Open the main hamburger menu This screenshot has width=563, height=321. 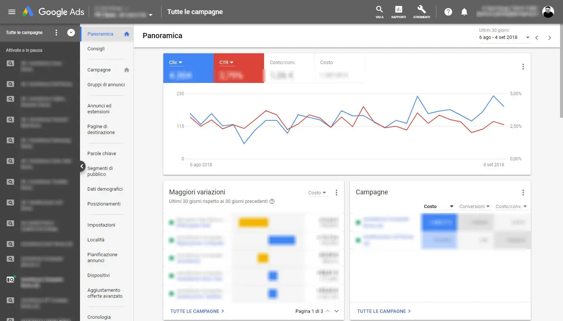pos(12,12)
